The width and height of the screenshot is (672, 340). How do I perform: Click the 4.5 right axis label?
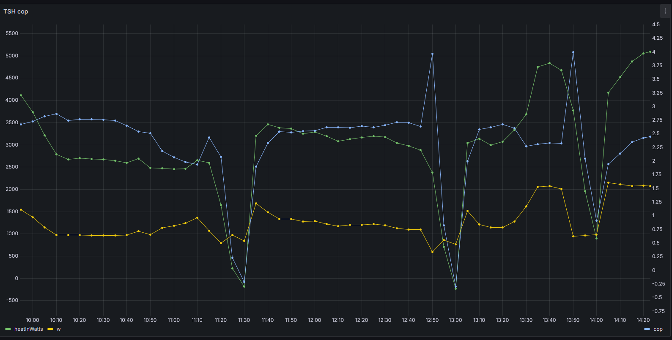click(x=656, y=24)
